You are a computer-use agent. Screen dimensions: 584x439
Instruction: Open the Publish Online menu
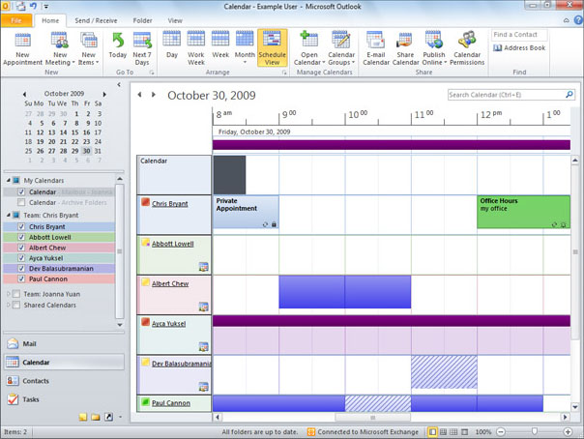point(434,48)
